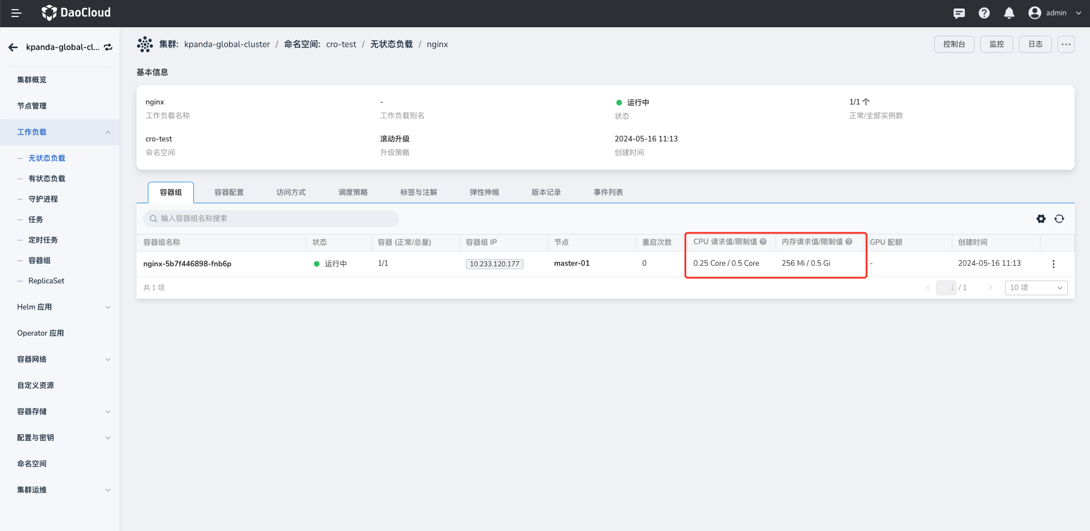Click the pod IP 10.233.120.177

click(494, 264)
